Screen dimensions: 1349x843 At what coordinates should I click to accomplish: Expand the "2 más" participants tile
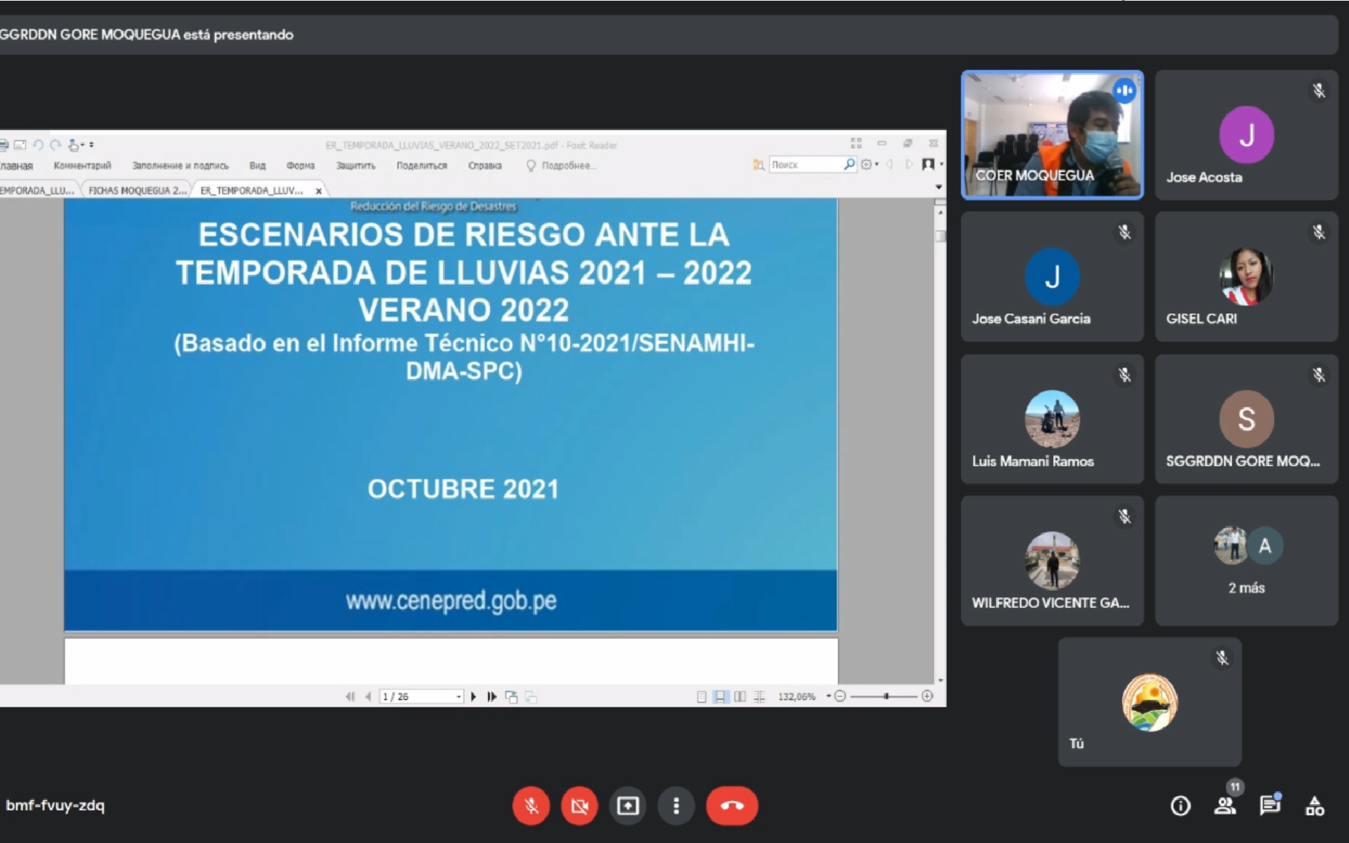[1246, 560]
